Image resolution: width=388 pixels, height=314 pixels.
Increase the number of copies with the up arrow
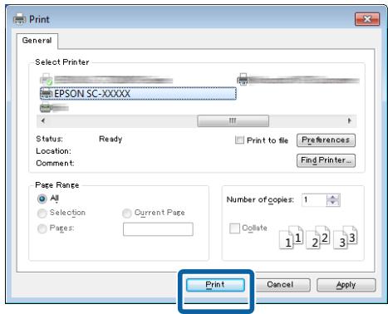point(333,197)
